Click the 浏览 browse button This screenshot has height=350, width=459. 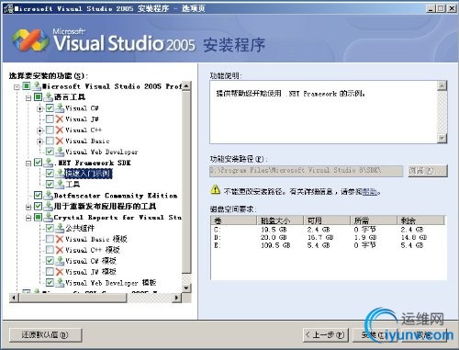[x=428, y=171]
